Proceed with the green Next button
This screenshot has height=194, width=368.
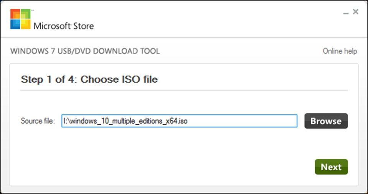pos(331,167)
